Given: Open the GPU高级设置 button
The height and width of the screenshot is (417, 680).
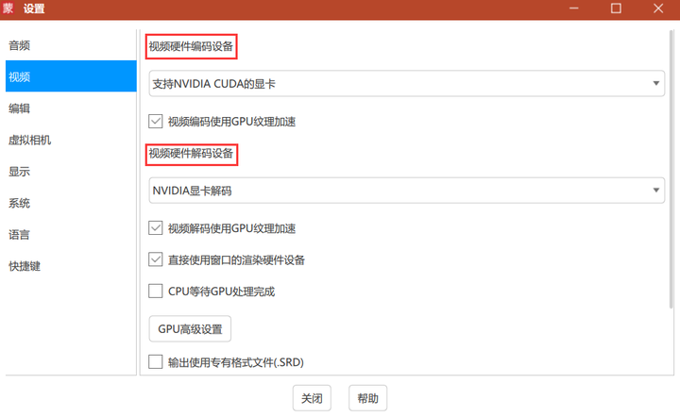Looking at the screenshot, I should (190, 329).
